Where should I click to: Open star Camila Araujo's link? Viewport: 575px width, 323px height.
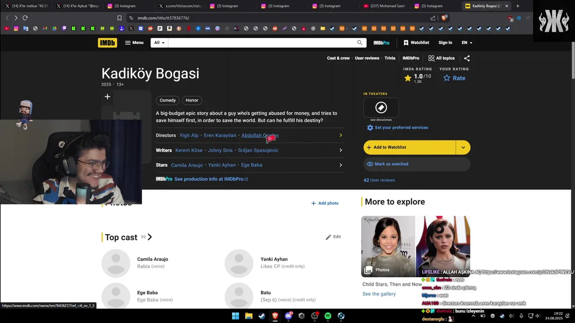[187, 165]
